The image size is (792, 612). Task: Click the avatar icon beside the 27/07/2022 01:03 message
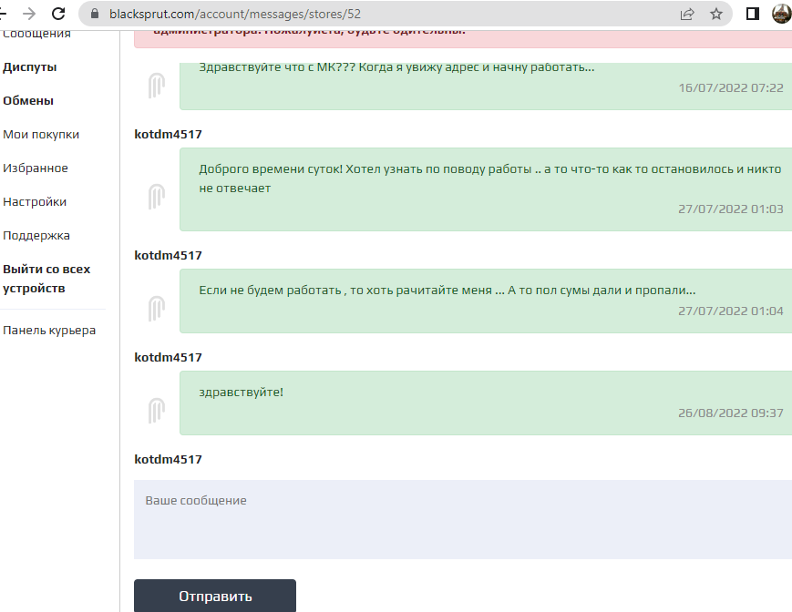click(157, 197)
